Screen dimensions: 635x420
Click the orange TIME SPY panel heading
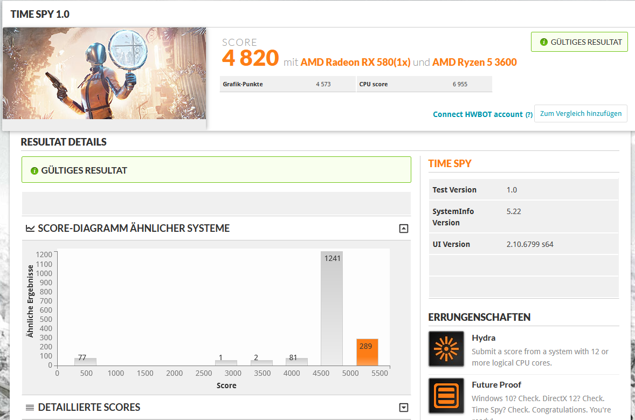tap(450, 163)
